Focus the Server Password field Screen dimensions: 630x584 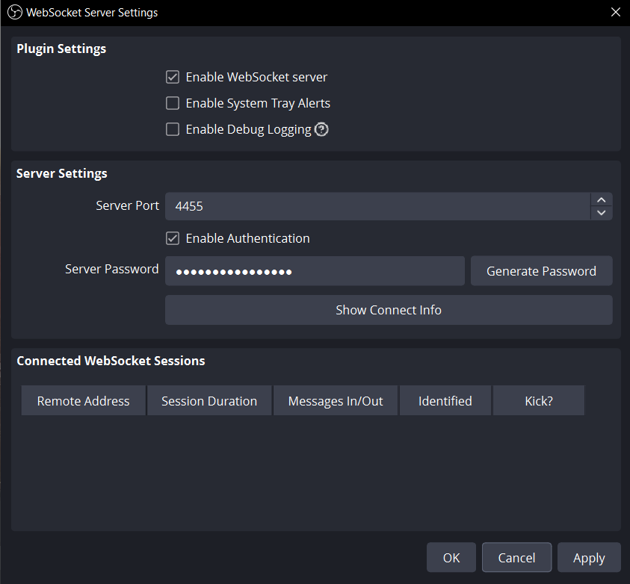click(x=314, y=271)
